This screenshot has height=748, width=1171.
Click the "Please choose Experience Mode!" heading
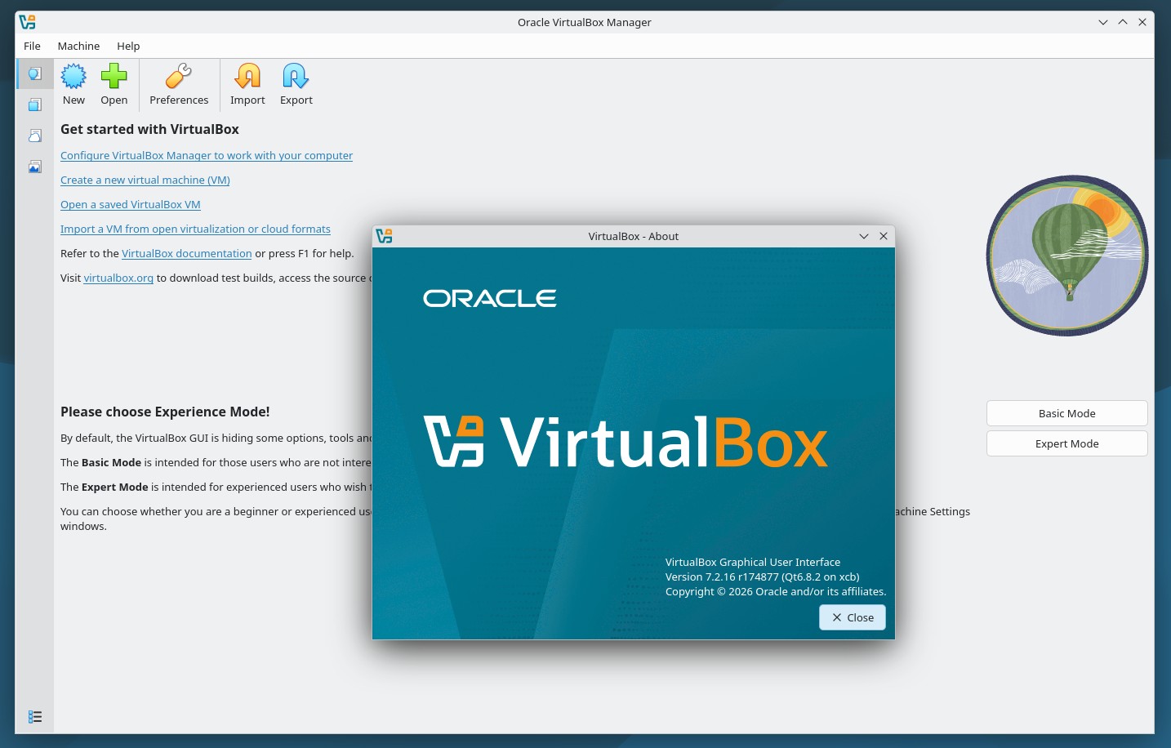pos(165,412)
